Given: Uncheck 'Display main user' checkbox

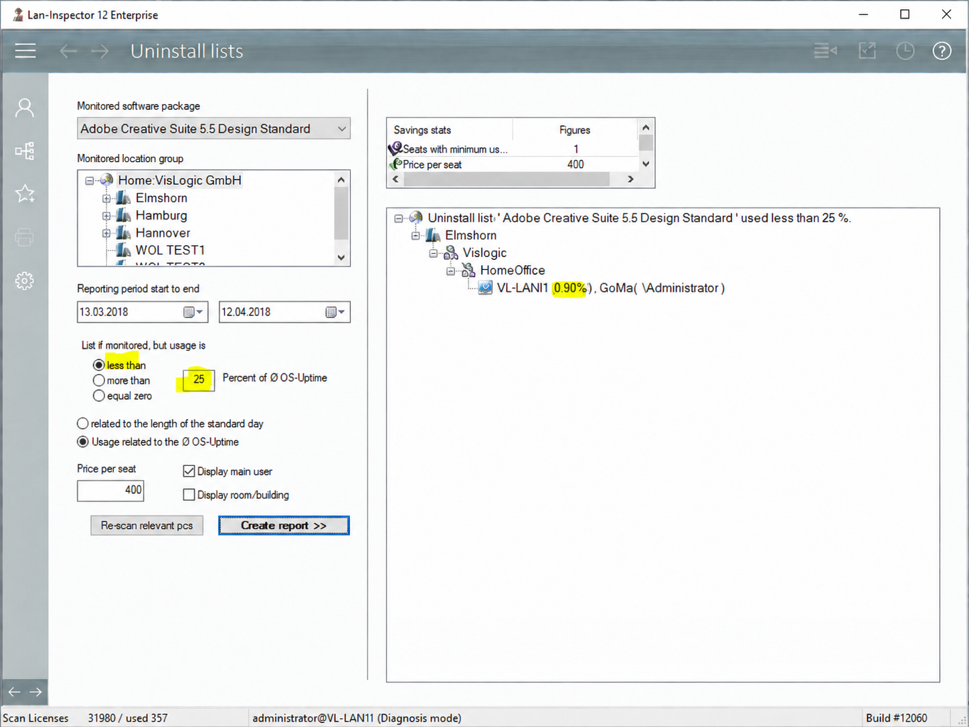Looking at the screenshot, I should point(189,471).
